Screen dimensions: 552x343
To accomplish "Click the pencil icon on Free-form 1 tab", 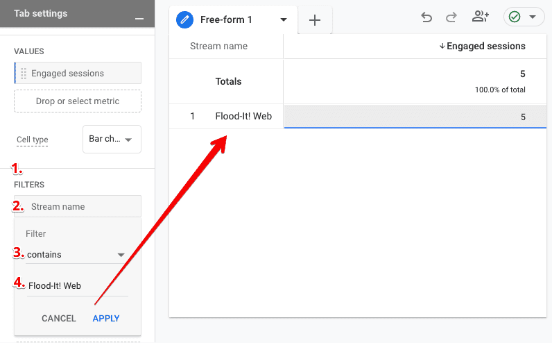I will pyautogui.click(x=184, y=19).
